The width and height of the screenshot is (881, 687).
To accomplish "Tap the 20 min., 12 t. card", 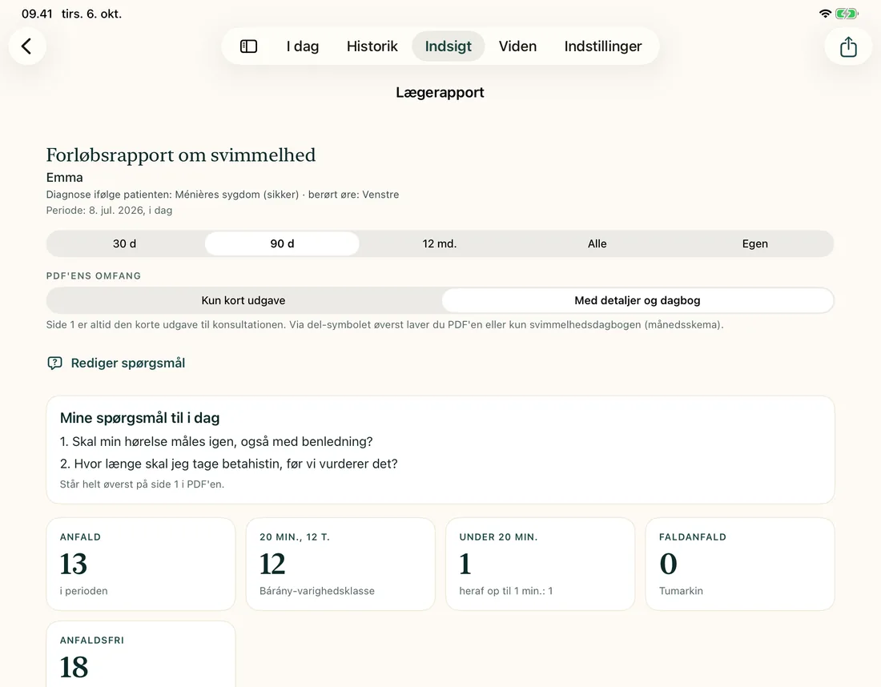I will tap(340, 564).
